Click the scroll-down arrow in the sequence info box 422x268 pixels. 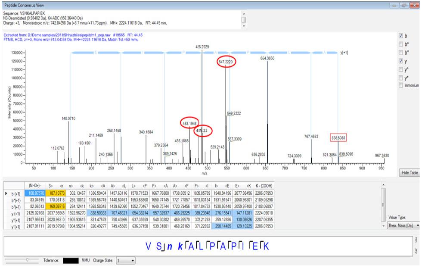(x=244, y=26)
